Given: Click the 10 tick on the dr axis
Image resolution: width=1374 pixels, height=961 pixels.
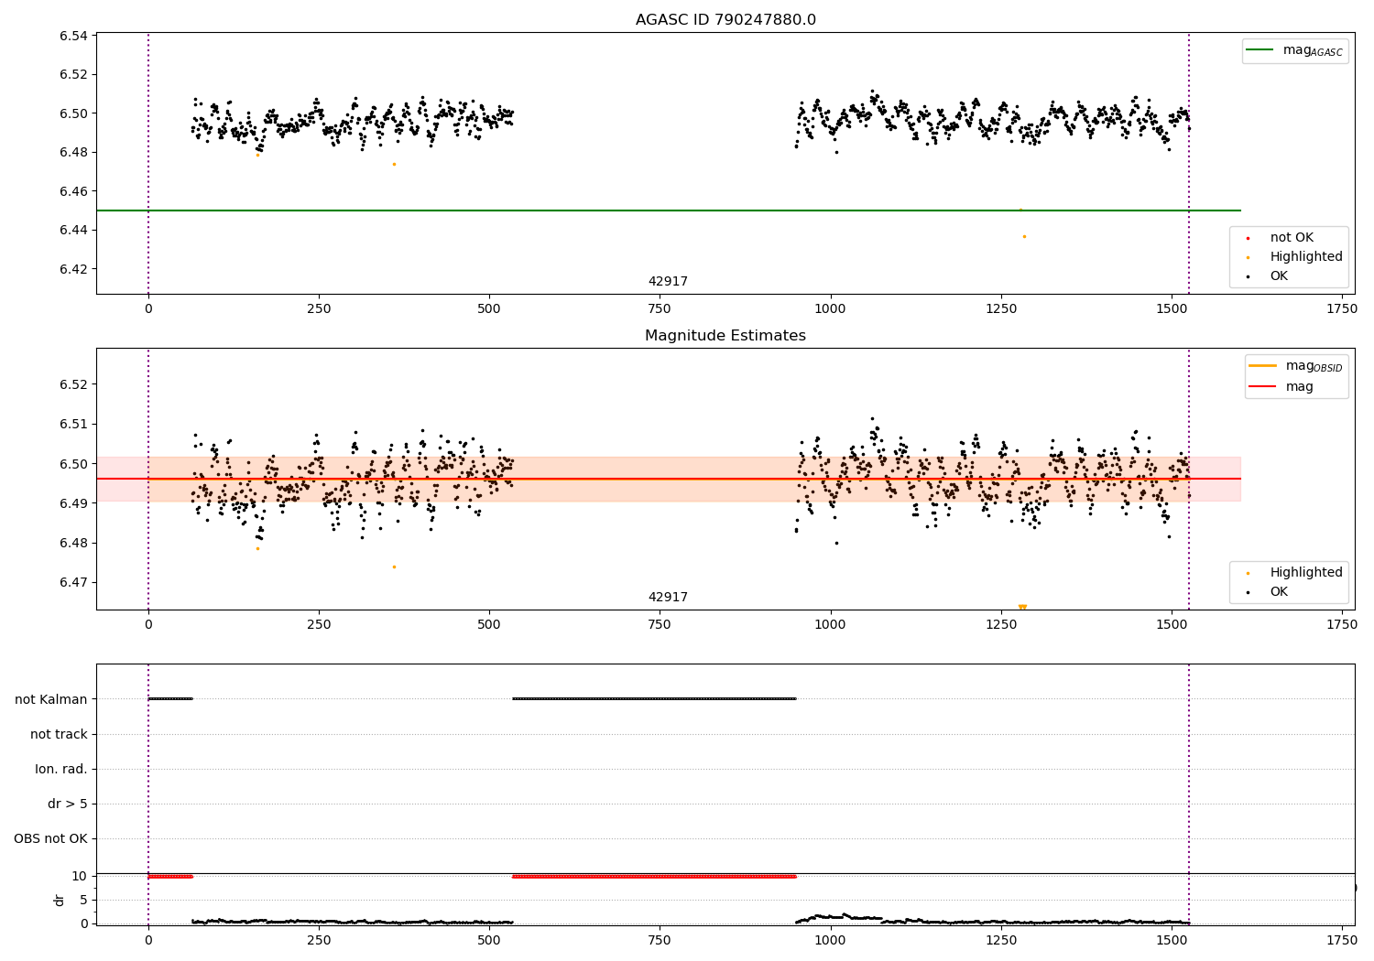Looking at the screenshot, I should [x=79, y=877].
